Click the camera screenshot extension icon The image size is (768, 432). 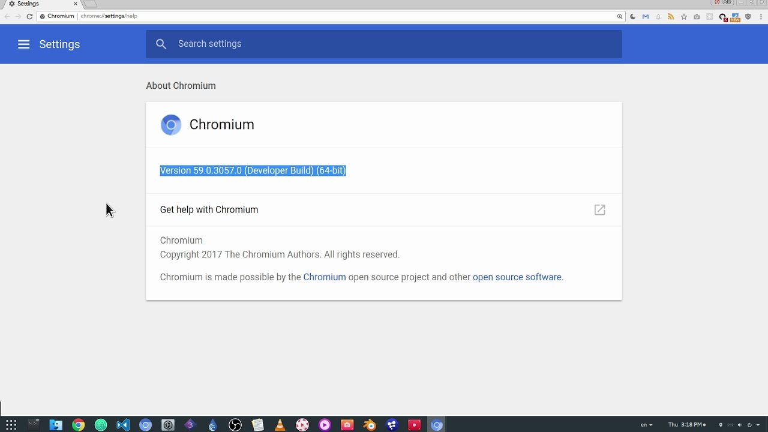pos(697,17)
